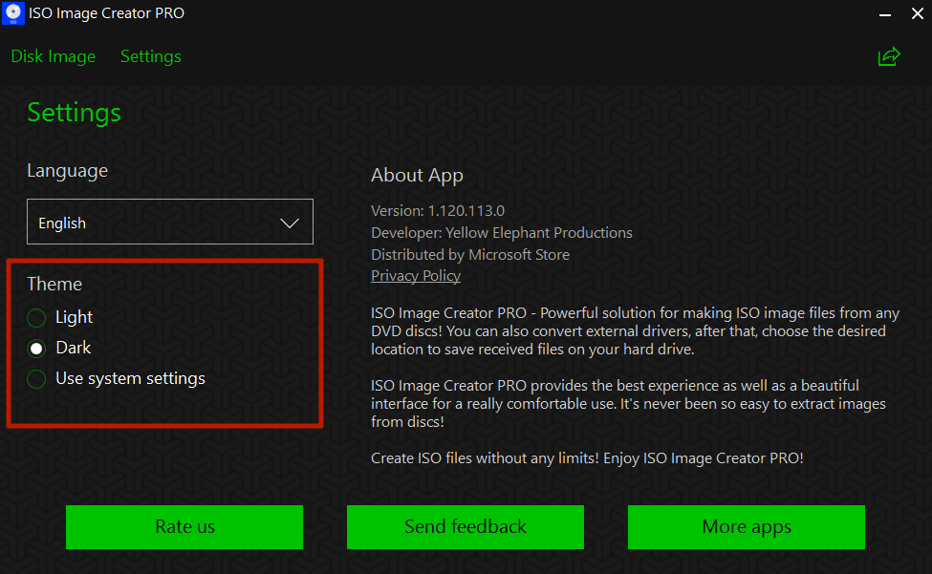Viewport: 932px width, 574px height.
Task: Close the ISO Image Creator PRO window
Action: pyautogui.click(x=918, y=13)
